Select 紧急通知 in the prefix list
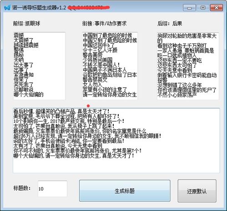 (x=24, y=75)
